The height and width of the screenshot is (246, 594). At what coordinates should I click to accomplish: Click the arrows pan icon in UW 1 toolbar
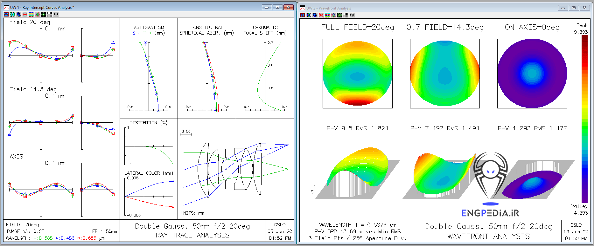(x=56, y=14)
